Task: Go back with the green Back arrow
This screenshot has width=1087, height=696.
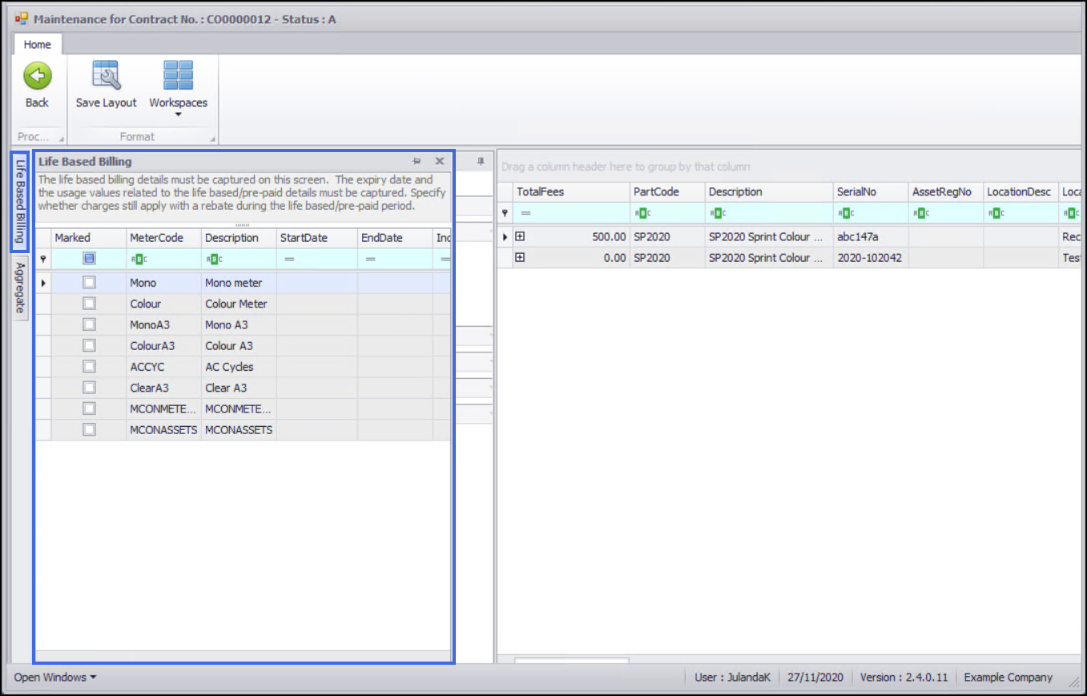Action: (x=37, y=76)
